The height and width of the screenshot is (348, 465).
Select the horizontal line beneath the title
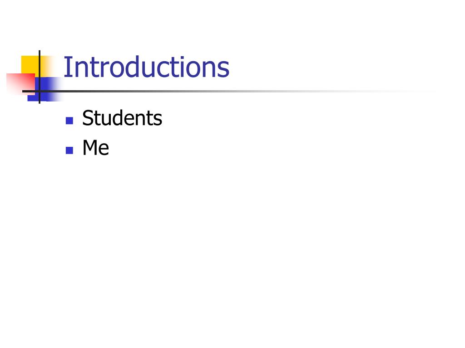coord(225,91)
